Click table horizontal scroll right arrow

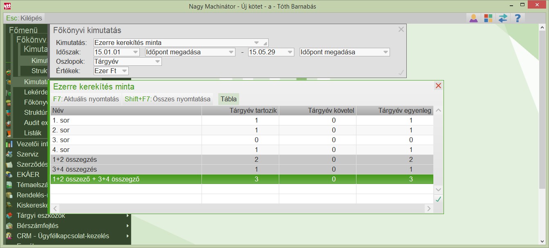[x=428, y=208]
